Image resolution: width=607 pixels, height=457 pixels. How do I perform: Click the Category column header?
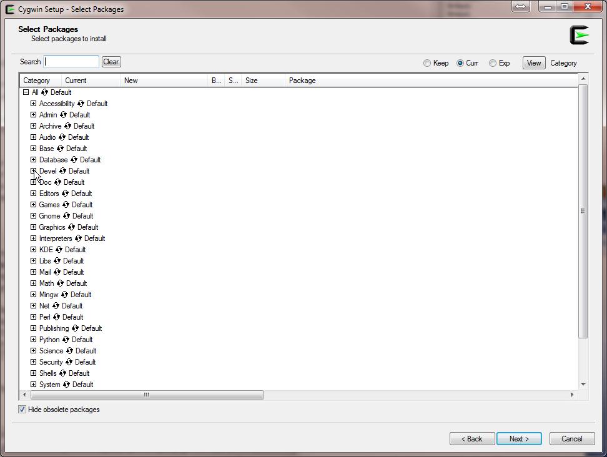pos(41,81)
